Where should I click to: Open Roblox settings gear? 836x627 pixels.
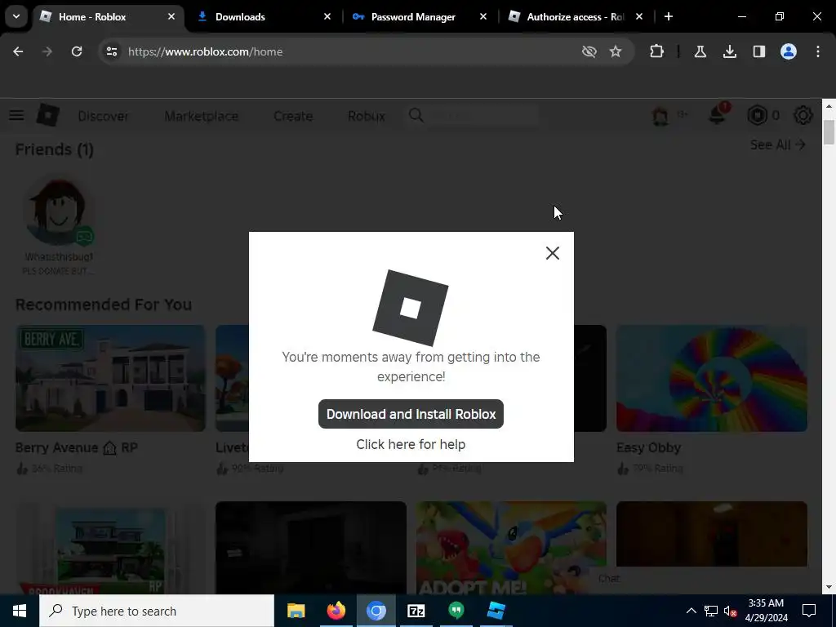point(803,115)
